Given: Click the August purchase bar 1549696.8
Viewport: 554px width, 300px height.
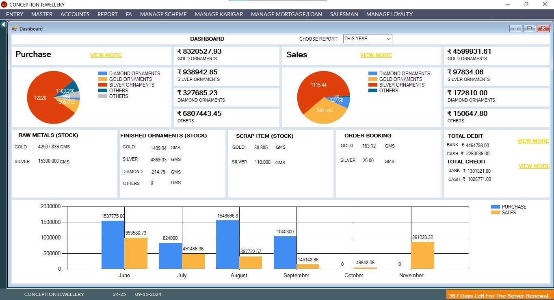Looking at the screenshot, I should tap(227, 244).
